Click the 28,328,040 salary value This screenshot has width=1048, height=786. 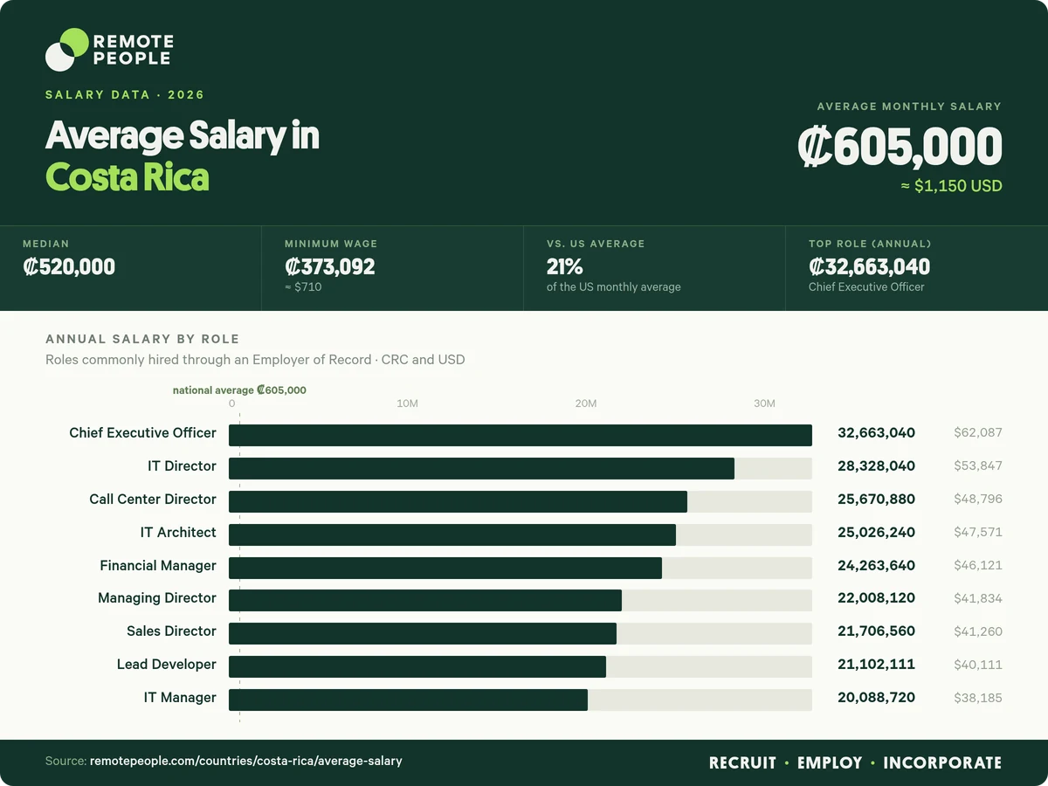click(876, 466)
